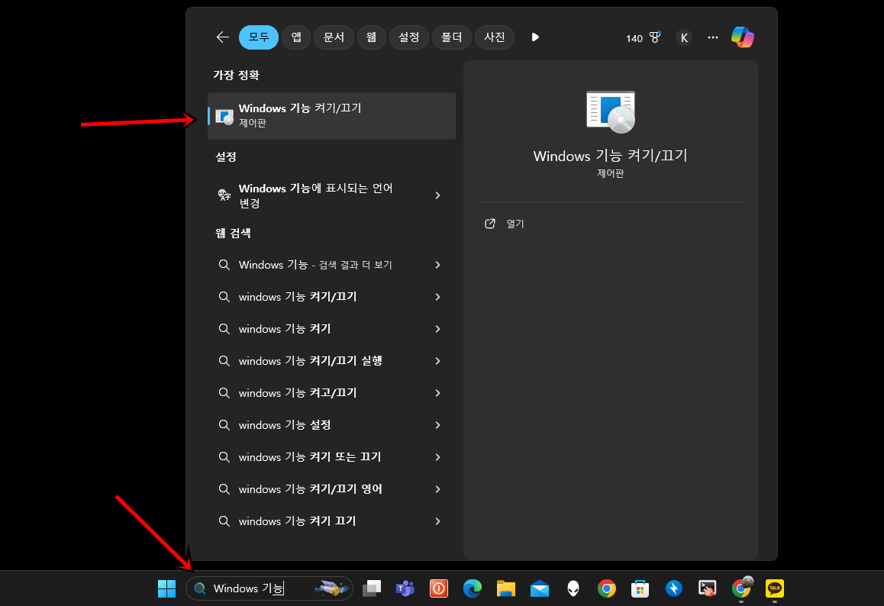This screenshot has height=606, width=884.
Task: Expand the windows 기능 설정 chevron
Action: (x=437, y=425)
